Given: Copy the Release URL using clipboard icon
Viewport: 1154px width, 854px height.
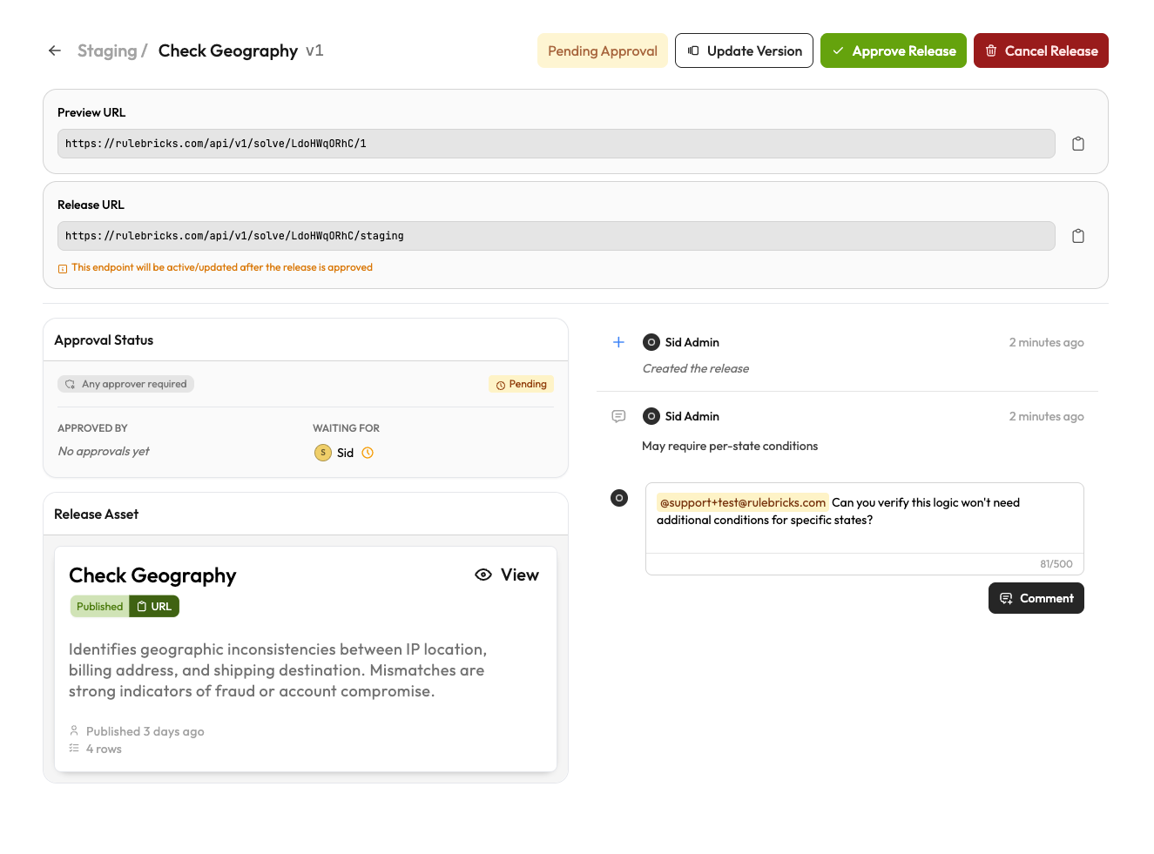Looking at the screenshot, I should click(1078, 235).
